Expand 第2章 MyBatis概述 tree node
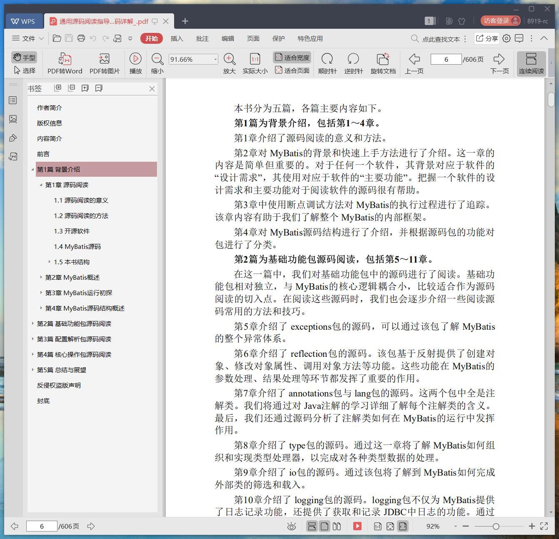The image size is (559, 539). pos(41,277)
